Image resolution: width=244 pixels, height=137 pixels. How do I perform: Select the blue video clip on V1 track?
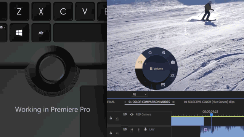[x=188, y=121]
